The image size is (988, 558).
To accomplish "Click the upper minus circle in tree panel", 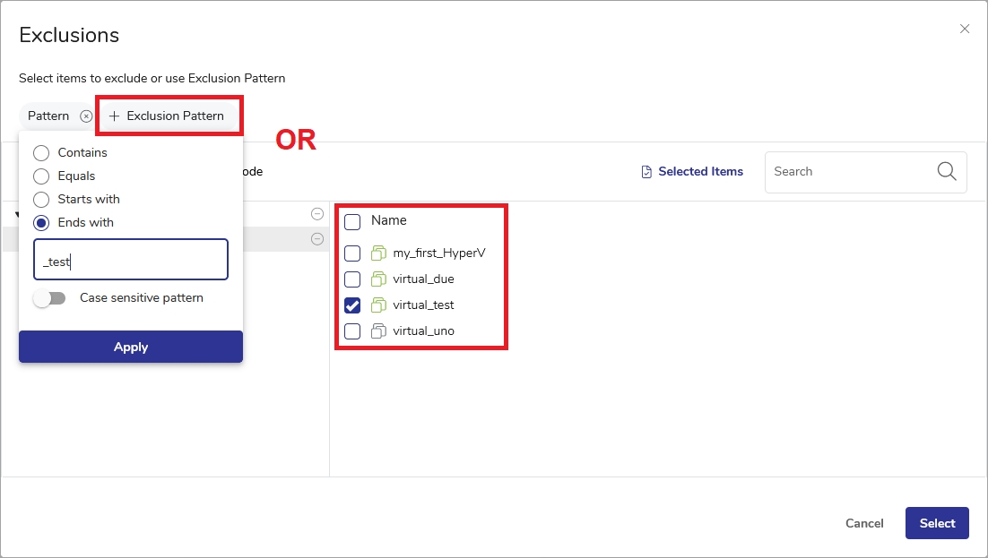I will pos(316,214).
